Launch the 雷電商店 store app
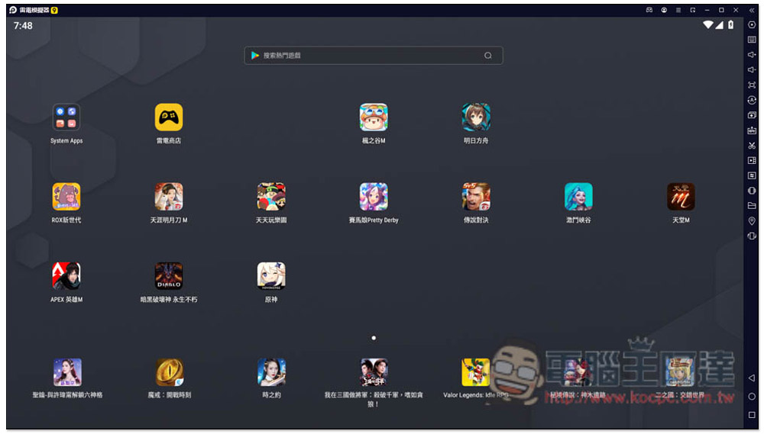This screenshot has height=434, width=764. (169, 118)
